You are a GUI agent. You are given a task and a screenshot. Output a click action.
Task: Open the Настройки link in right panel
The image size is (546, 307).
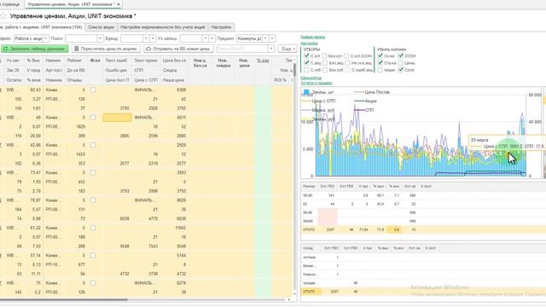[309, 43]
